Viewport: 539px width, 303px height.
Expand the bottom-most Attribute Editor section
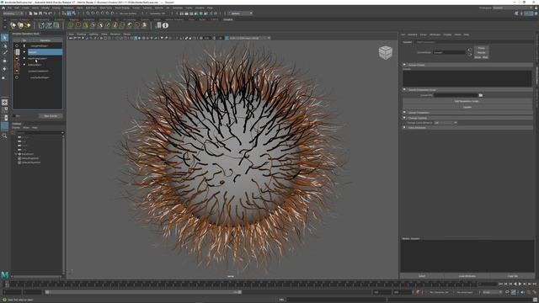(x=467, y=127)
